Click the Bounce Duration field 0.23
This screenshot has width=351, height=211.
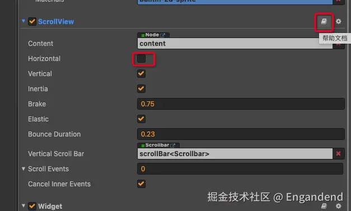(x=241, y=134)
